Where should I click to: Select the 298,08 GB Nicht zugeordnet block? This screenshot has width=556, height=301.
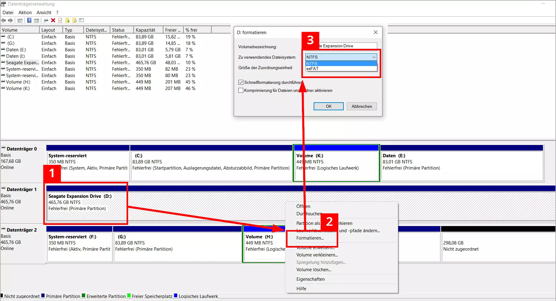pos(498,244)
